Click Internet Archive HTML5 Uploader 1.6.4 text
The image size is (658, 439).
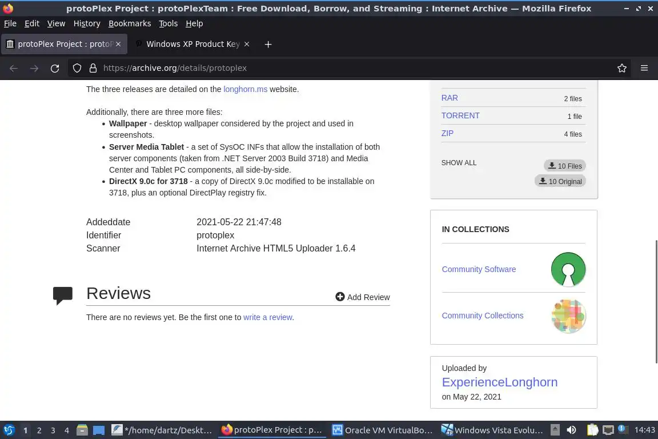[x=276, y=248]
